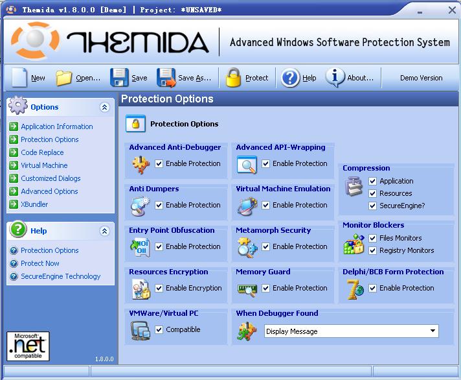Open the When Debugger Found dropdown

352,331
